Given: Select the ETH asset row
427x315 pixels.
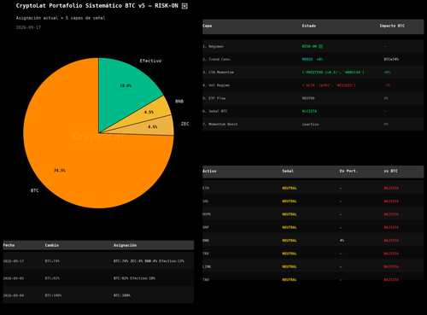Looking at the screenshot, I should coord(313,188).
